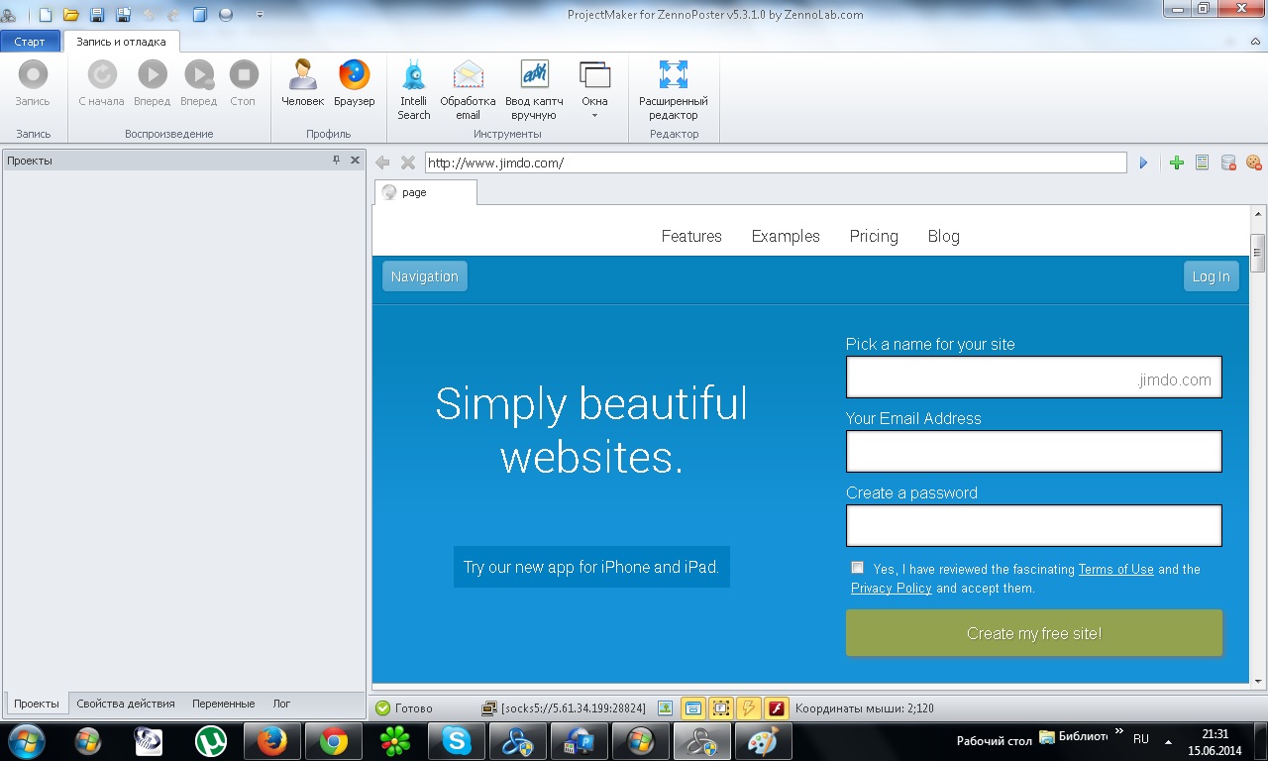The width and height of the screenshot is (1268, 761).
Task: Click the Windows Start button
Action: [25, 741]
